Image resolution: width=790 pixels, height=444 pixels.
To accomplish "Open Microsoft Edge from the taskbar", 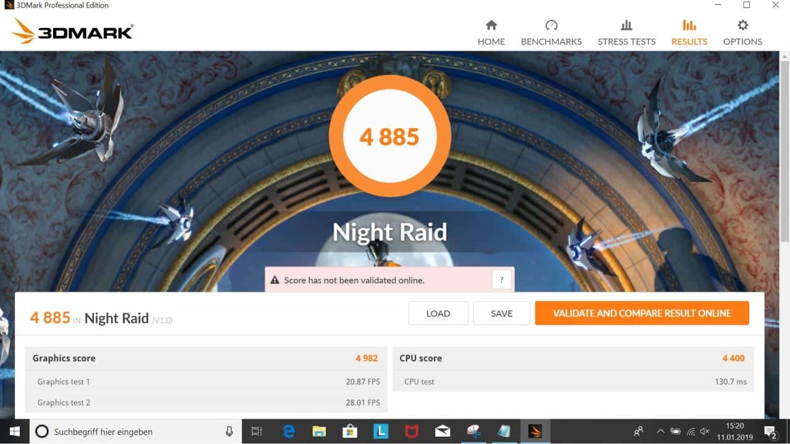I will coord(288,432).
